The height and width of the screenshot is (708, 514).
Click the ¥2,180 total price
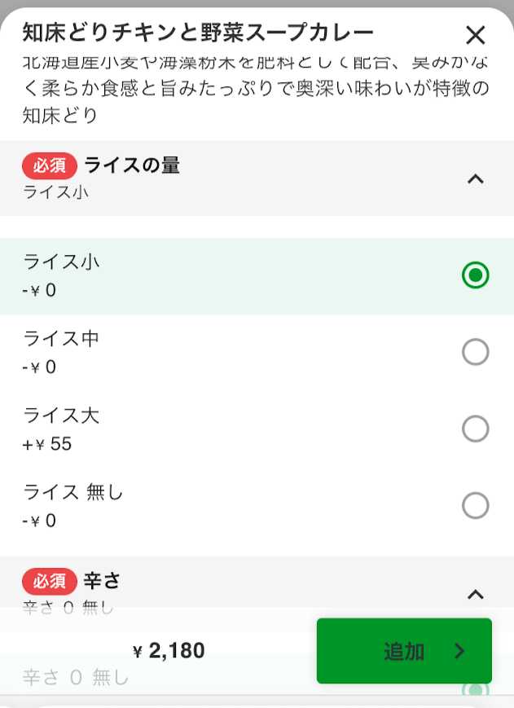pos(169,651)
